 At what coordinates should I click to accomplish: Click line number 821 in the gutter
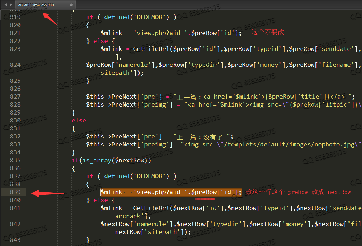click(x=15, y=33)
